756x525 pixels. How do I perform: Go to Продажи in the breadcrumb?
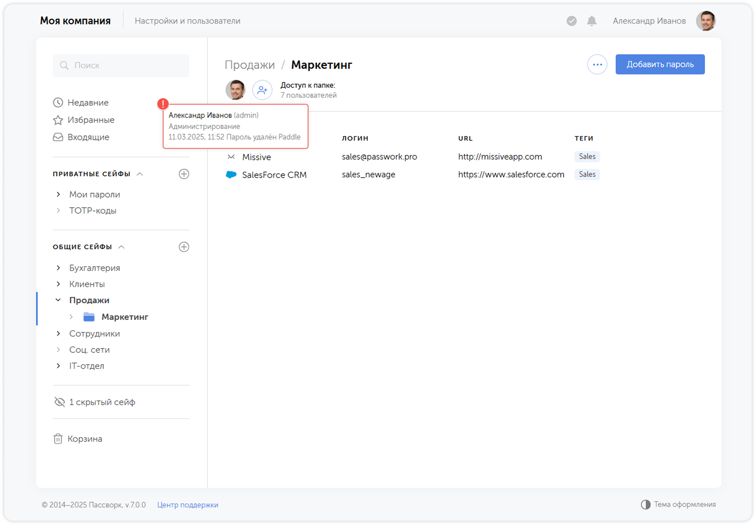250,65
